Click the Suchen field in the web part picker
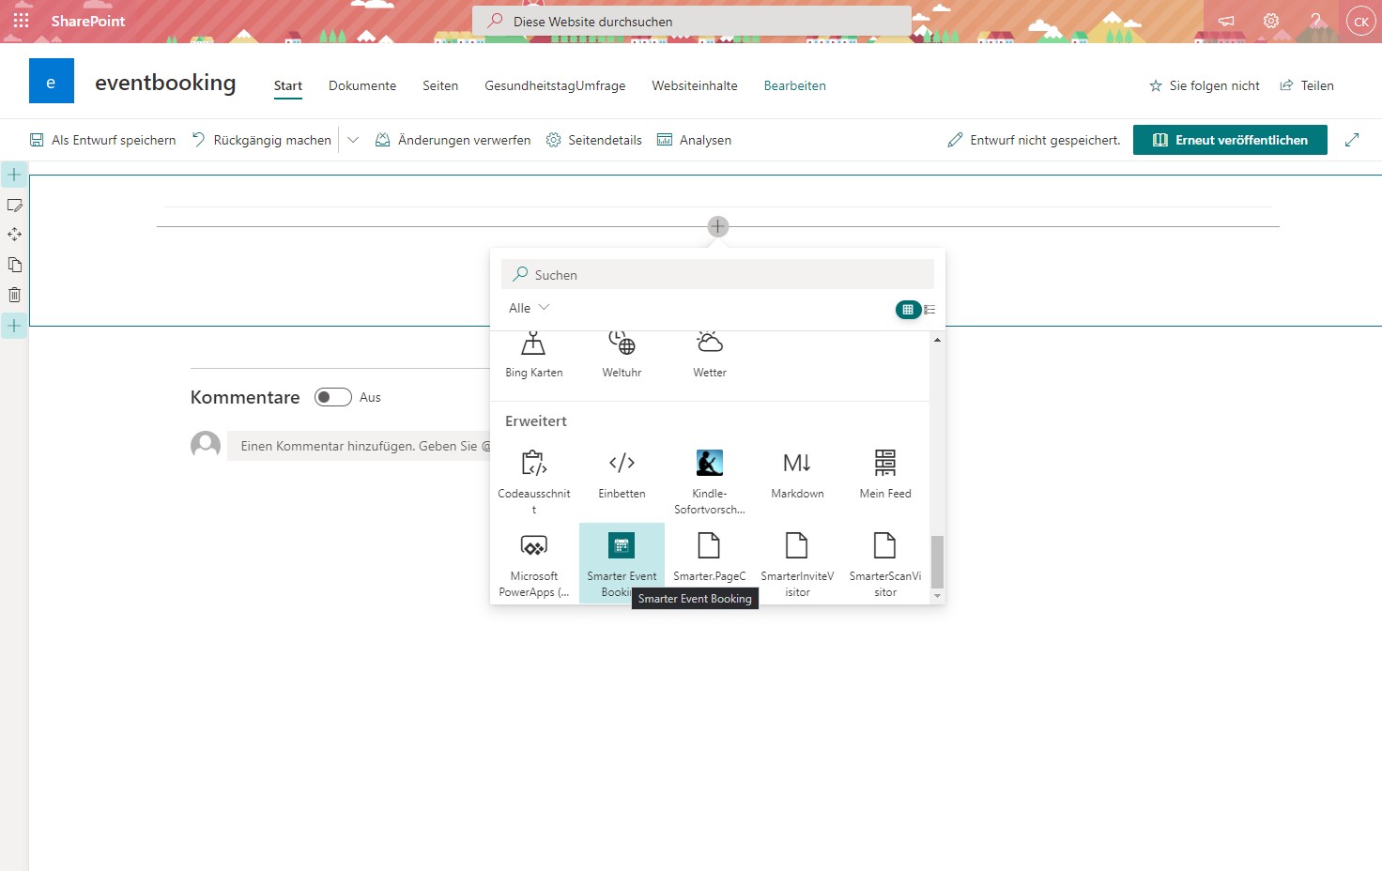Screen dimensions: 1382x871 [716, 273]
